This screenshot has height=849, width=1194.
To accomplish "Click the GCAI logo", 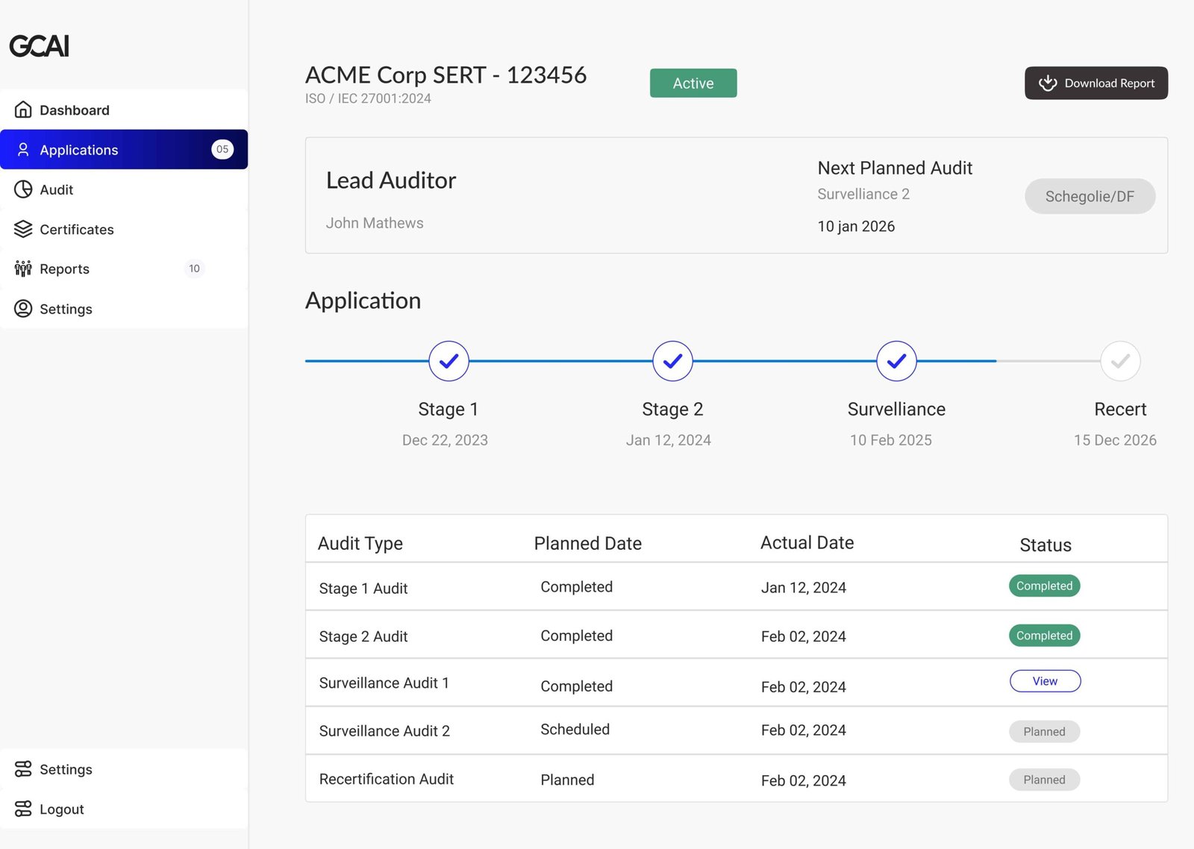I will click(40, 46).
